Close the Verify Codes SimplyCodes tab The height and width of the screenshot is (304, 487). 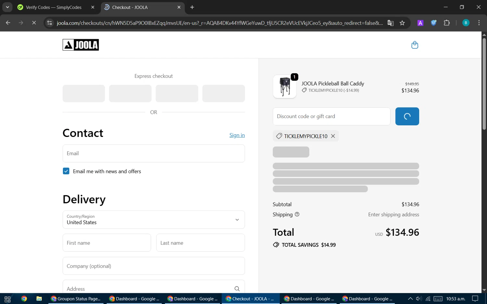pyautogui.click(x=93, y=7)
